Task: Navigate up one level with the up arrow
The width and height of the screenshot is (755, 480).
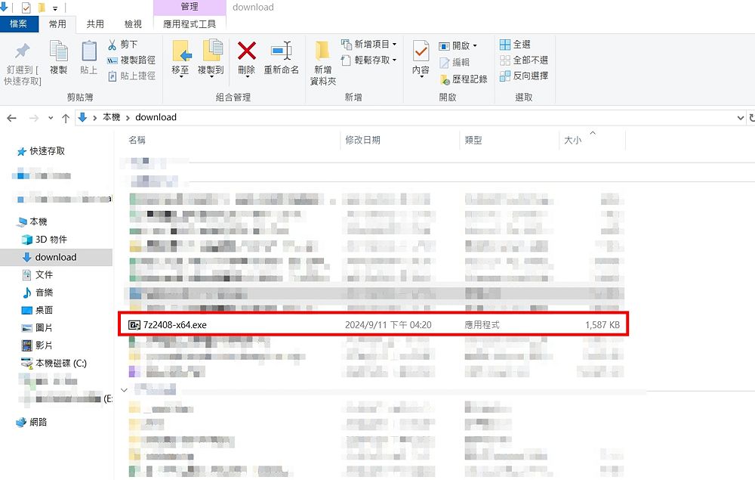Action: pos(66,117)
